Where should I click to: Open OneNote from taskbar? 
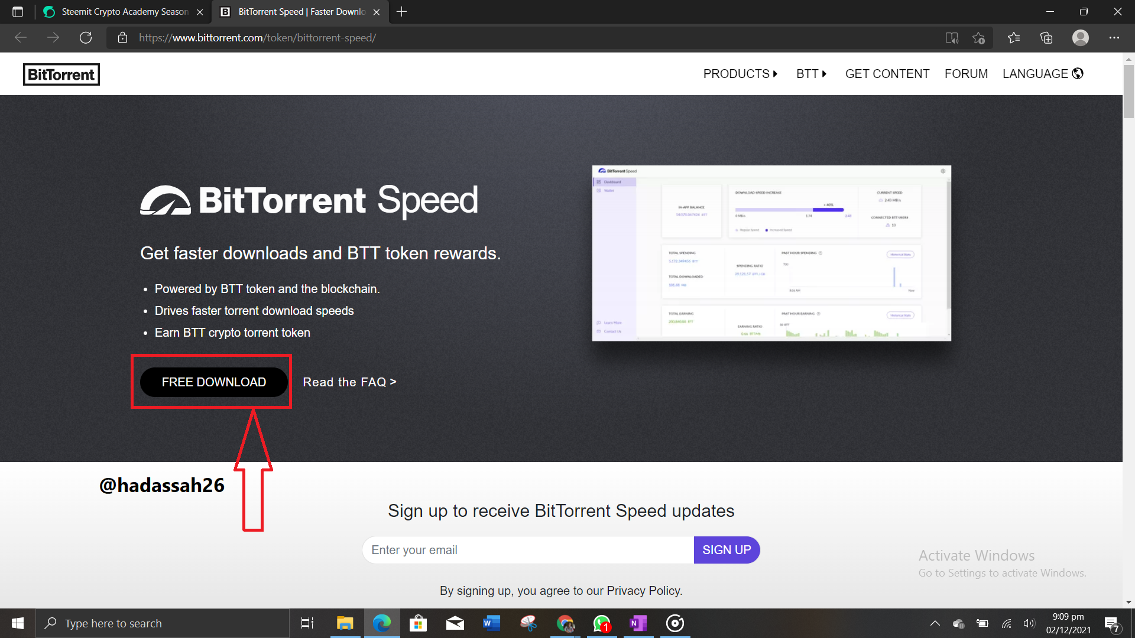pos(638,623)
